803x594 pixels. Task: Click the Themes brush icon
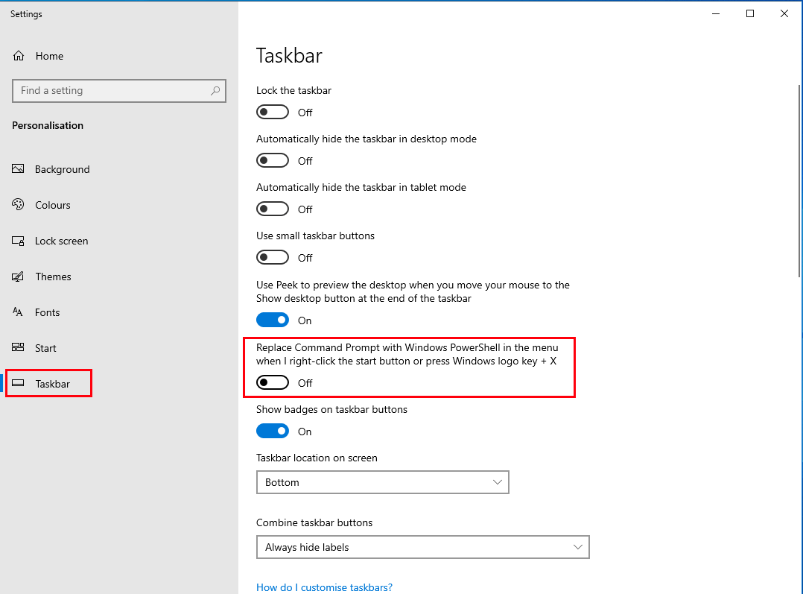pyautogui.click(x=18, y=277)
